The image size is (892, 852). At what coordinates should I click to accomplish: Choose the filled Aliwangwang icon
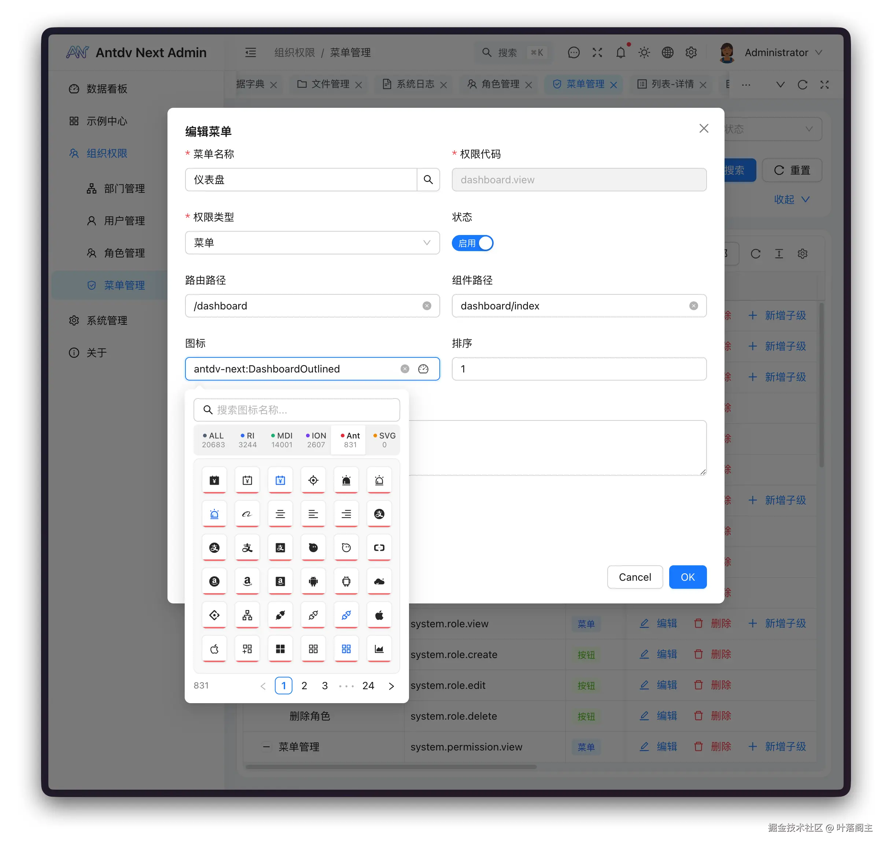pyautogui.click(x=313, y=548)
